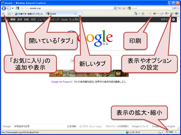Click the address bar showing google.co.jp
This screenshot has height=135, width=181.
[66, 8]
